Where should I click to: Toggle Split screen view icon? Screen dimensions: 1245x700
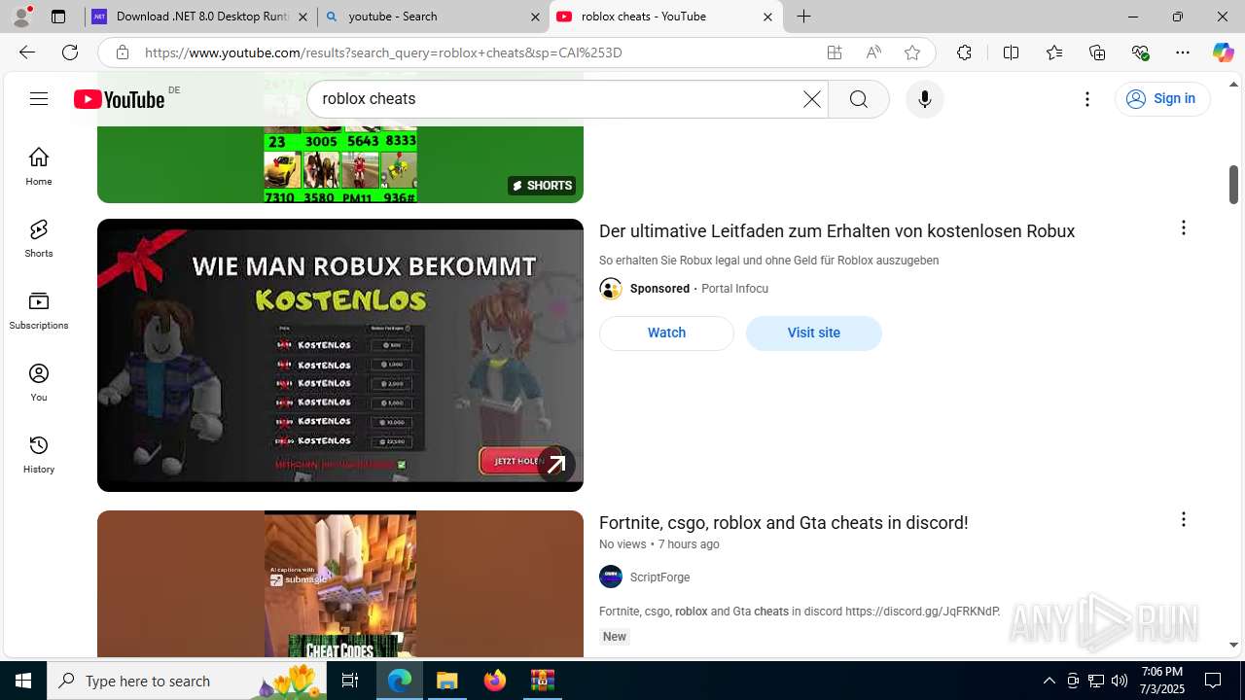[x=1012, y=52]
